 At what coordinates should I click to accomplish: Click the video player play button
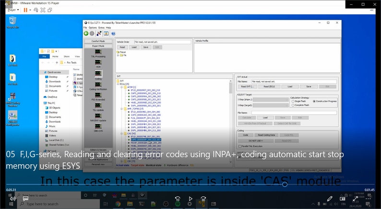tap(190, 199)
